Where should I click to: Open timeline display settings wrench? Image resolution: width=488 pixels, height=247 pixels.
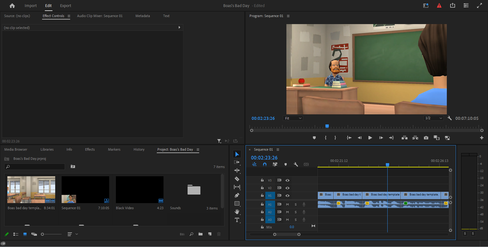click(296, 164)
